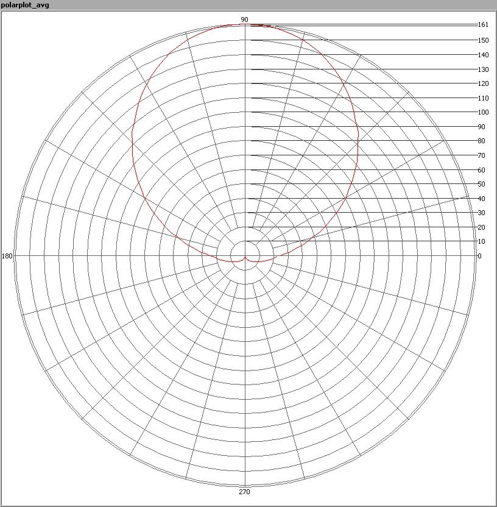
Task: Select the radial scale label 30
Action: point(481,213)
